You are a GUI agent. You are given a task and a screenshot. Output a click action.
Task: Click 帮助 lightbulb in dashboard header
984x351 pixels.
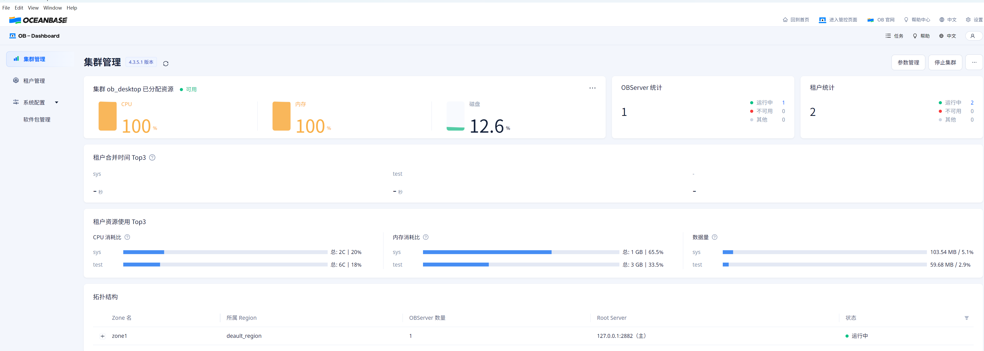click(x=914, y=36)
